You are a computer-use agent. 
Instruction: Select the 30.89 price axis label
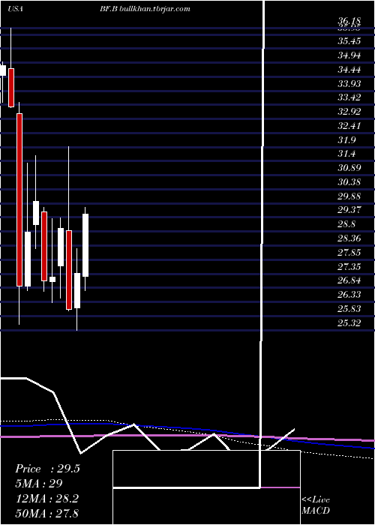coord(349,168)
